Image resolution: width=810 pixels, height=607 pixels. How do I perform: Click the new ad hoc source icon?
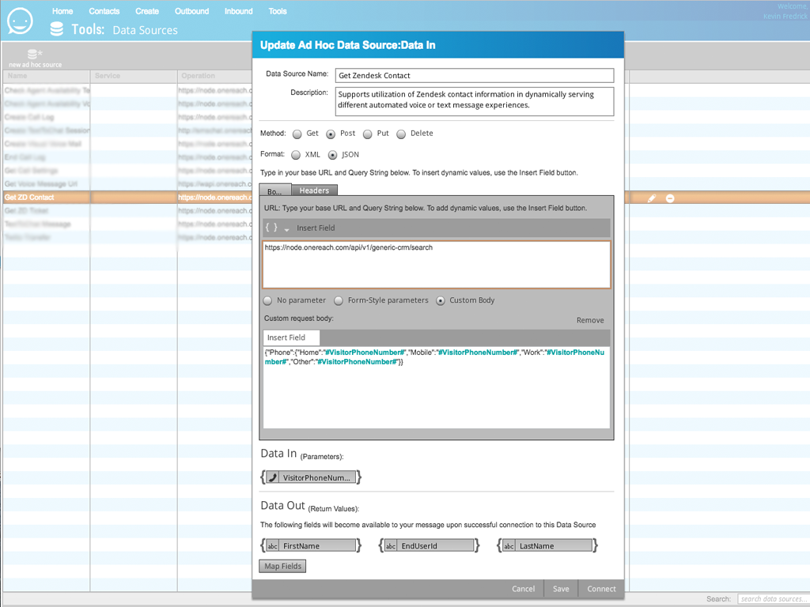34,55
